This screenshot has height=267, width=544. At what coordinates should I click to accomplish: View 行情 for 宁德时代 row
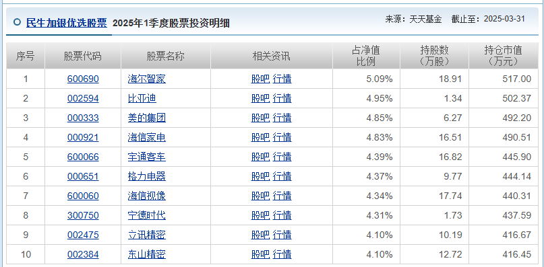282,215
